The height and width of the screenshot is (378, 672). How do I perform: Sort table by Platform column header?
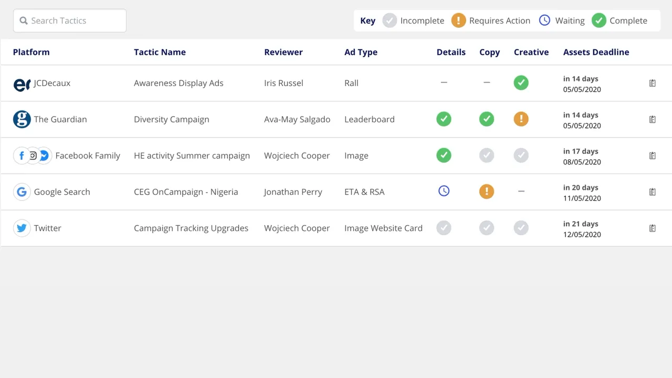[x=31, y=52]
